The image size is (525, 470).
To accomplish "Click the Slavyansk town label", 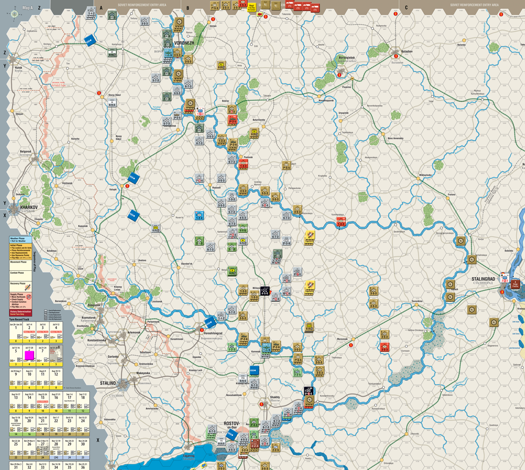I will pyautogui.click(x=94, y=305).
